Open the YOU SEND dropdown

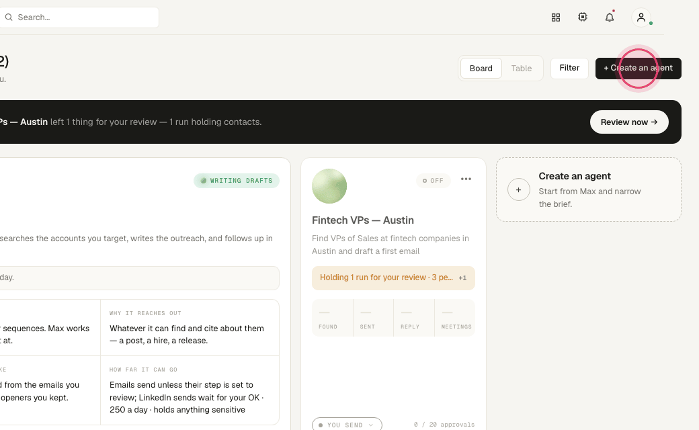[347, 425]
